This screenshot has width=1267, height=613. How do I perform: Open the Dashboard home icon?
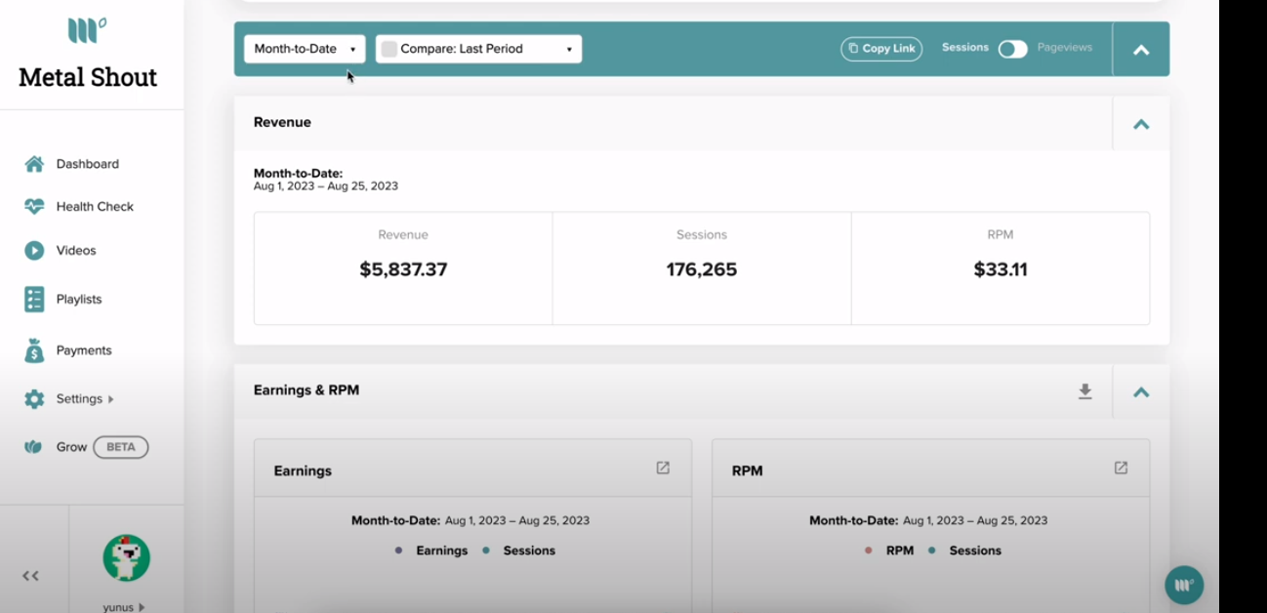tap(34, 164)
